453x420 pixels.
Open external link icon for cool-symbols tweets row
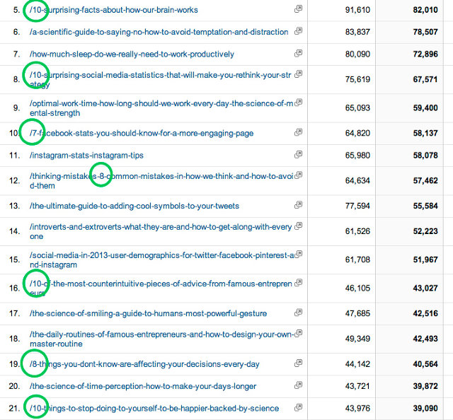click(299, 205)
